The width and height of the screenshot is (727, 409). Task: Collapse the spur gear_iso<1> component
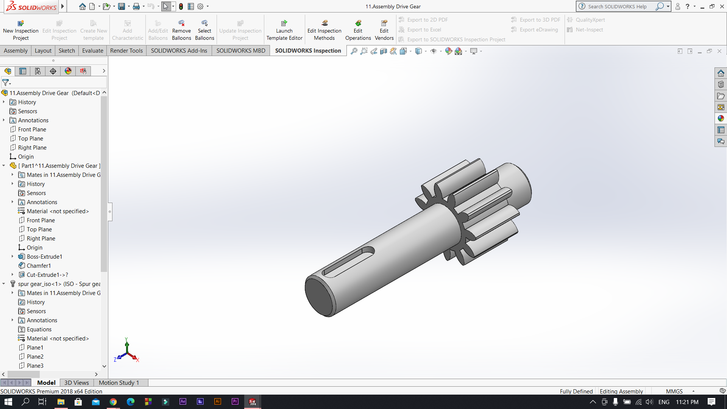coord(4,284)
